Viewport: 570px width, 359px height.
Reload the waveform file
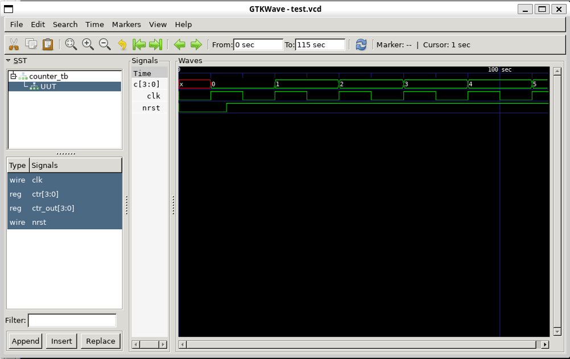click(x=361, y=44)
